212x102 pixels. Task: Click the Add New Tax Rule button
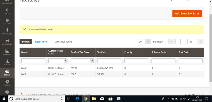click(x=187, y=13)
